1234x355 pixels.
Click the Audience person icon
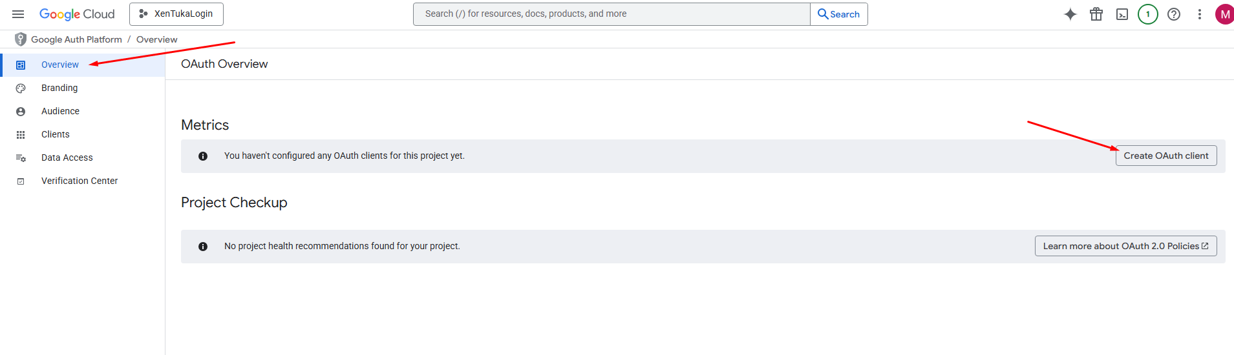[x=21, y=112]
